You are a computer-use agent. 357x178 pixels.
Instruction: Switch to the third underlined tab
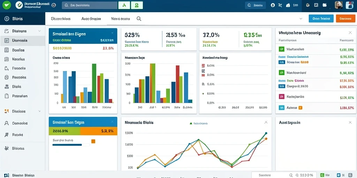pos(121,19)
